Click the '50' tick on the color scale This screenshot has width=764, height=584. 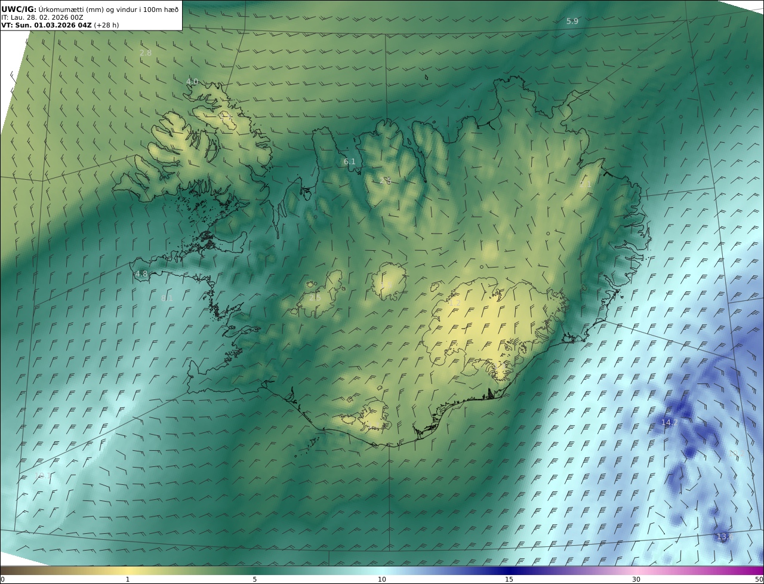[x=759, y=579]
